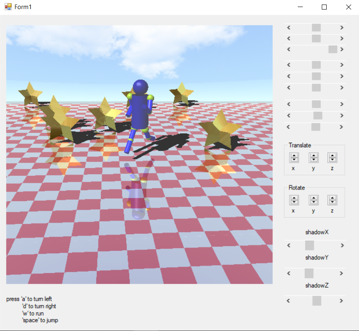Viewport: 359px width, 331px height.
Task: Decrease Rotate y with its down arrow
Action: click(x=314, y=202)
